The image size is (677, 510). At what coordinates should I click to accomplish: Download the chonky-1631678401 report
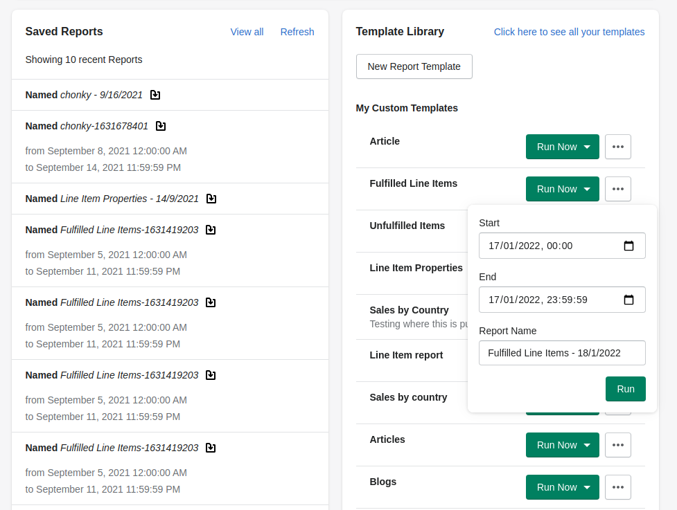click(160, 126)
